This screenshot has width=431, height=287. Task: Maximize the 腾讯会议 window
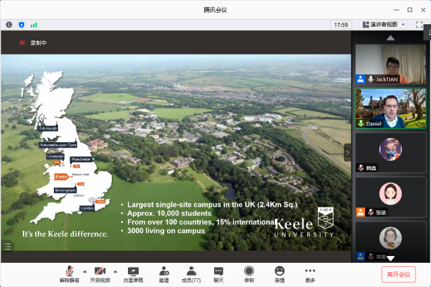tap(410, 10)
